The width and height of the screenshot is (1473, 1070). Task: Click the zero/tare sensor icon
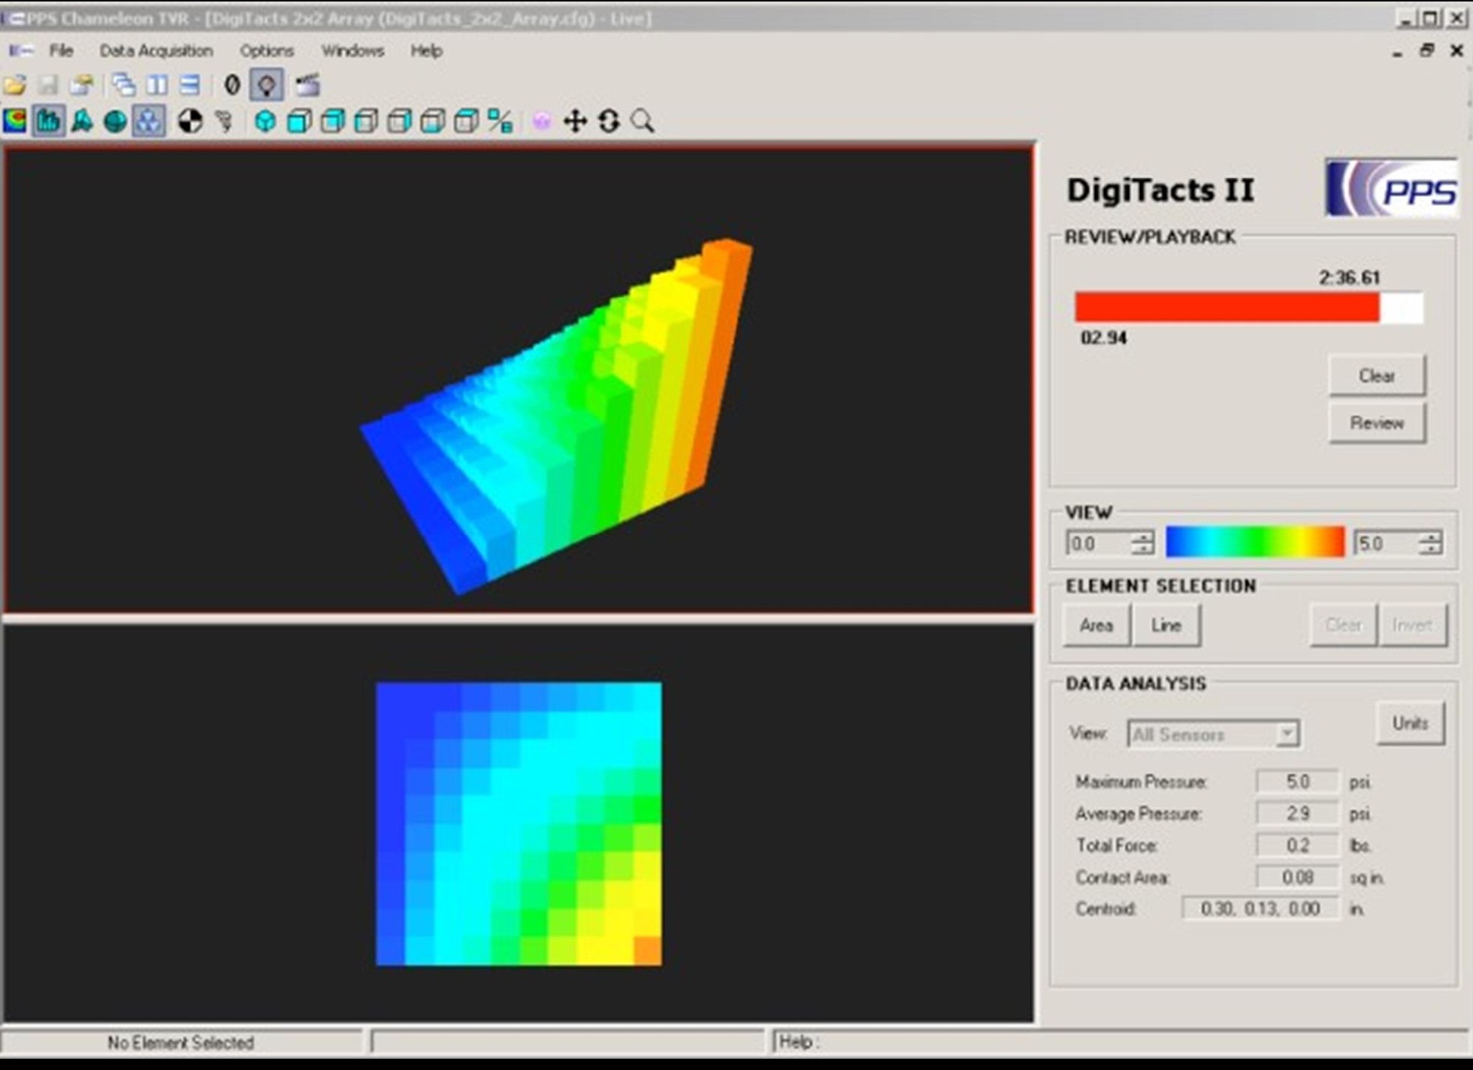click(232, 85)
